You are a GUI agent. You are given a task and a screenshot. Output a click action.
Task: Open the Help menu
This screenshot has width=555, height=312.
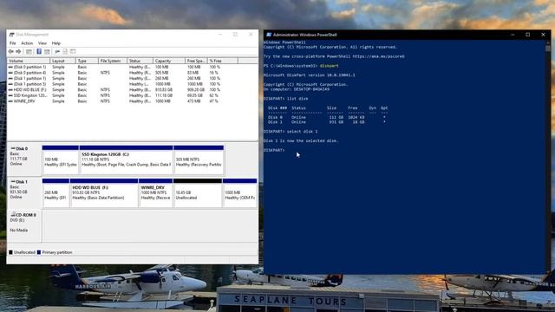[x=55, y=43]
